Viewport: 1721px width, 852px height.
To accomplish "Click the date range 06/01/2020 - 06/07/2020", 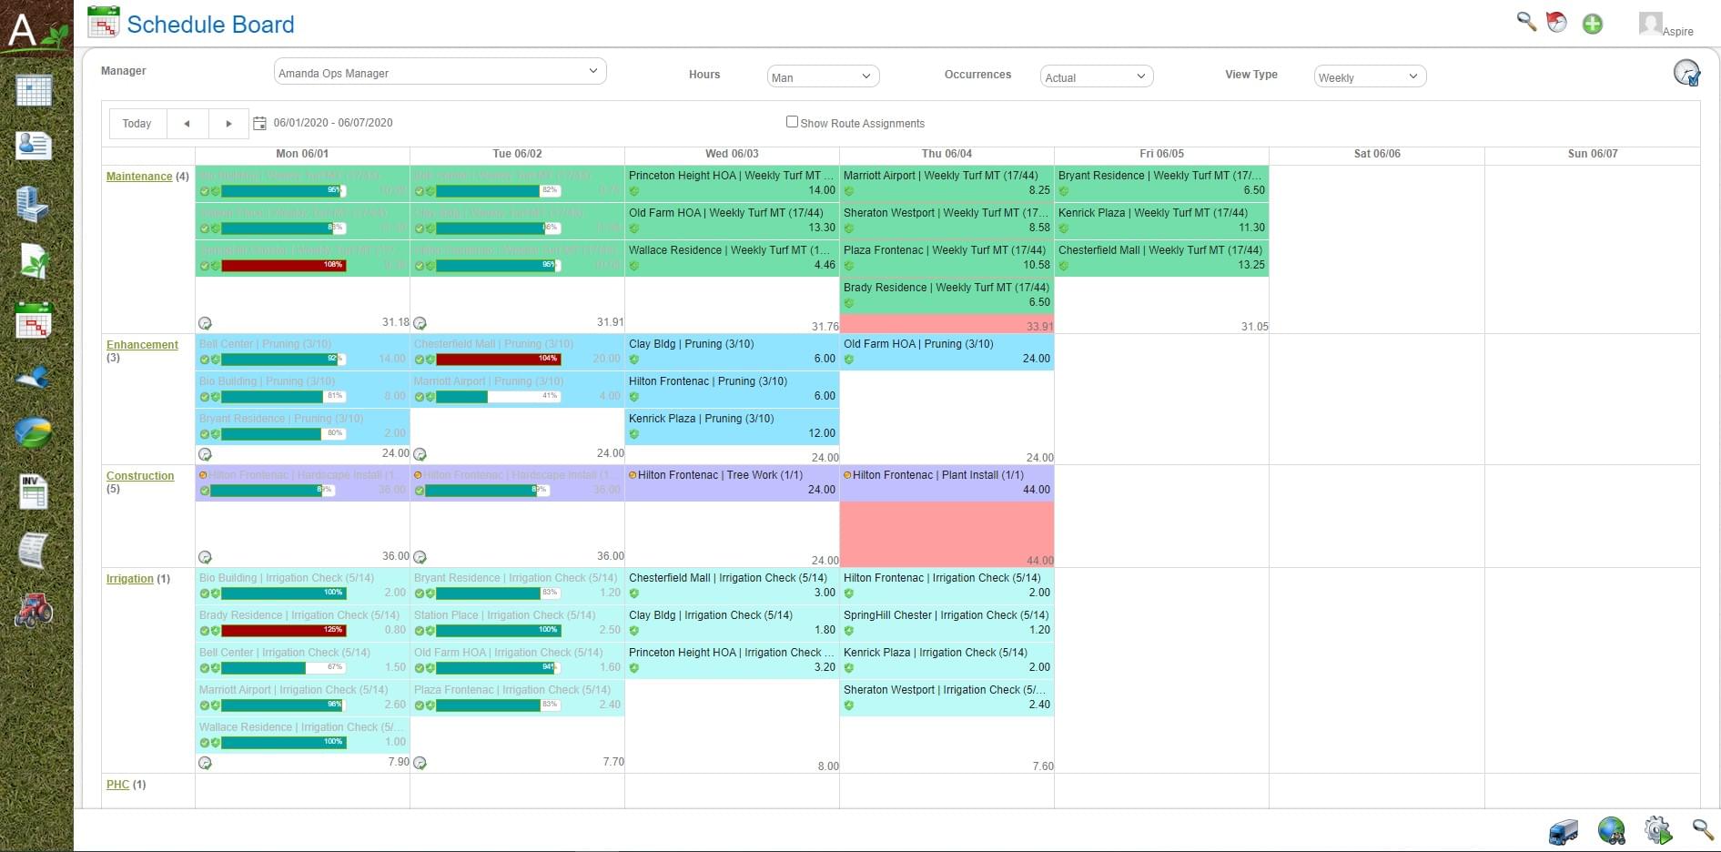I will (333, 123).
